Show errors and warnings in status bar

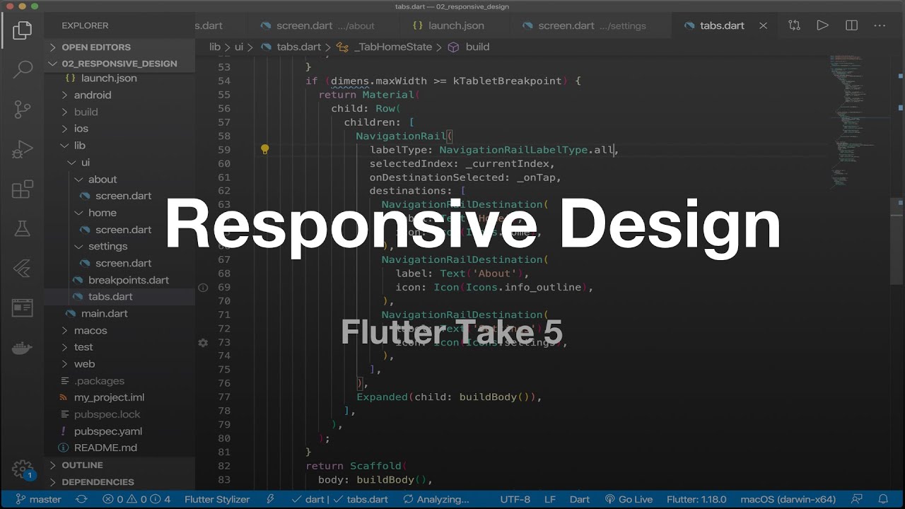137,499
